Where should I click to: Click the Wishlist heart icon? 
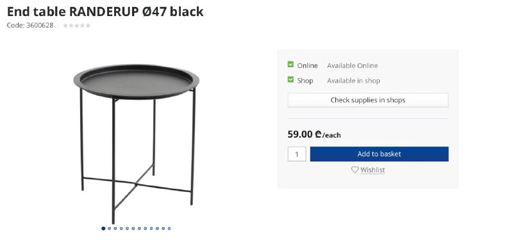click(355, 170)
